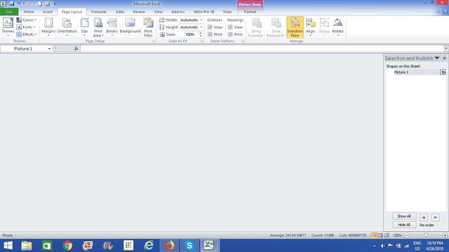Increase Scale with stepper arrows
Screen dimensions: 449x252
point(201,33)
